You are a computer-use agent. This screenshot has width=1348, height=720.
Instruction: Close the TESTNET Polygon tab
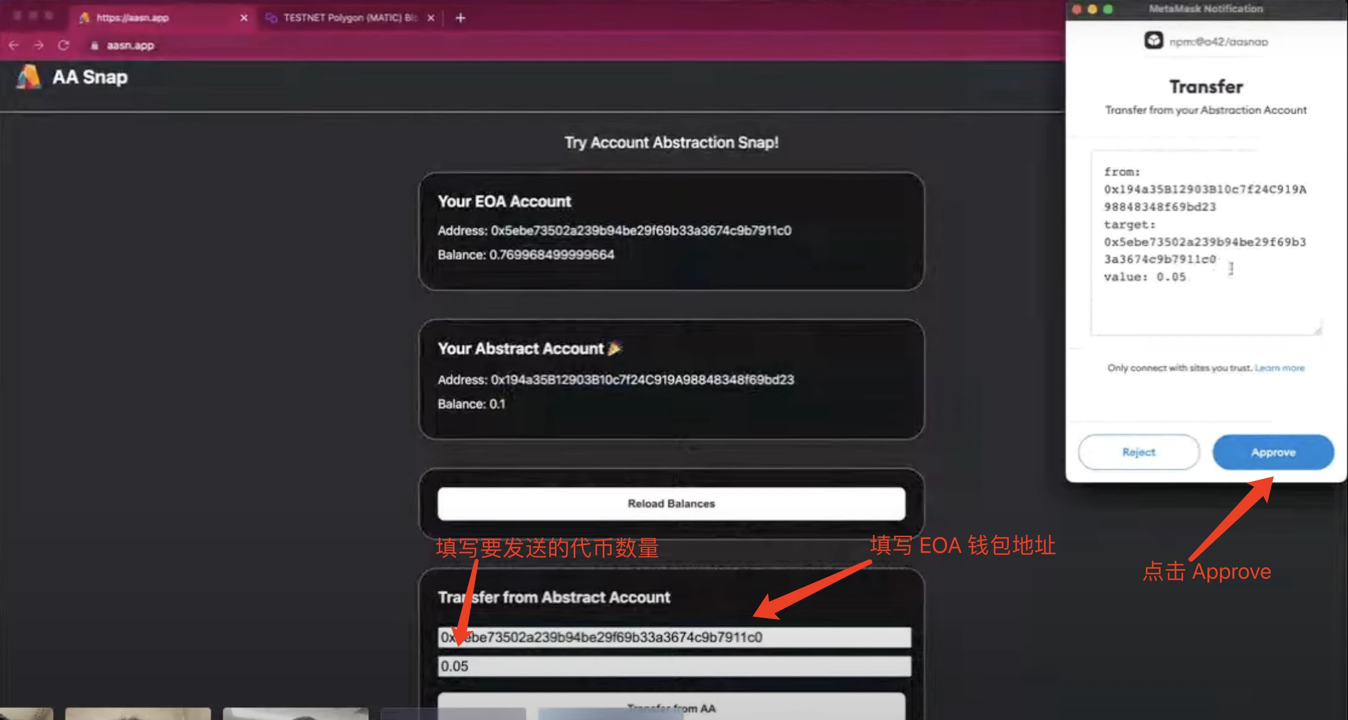tap(431, 18)
